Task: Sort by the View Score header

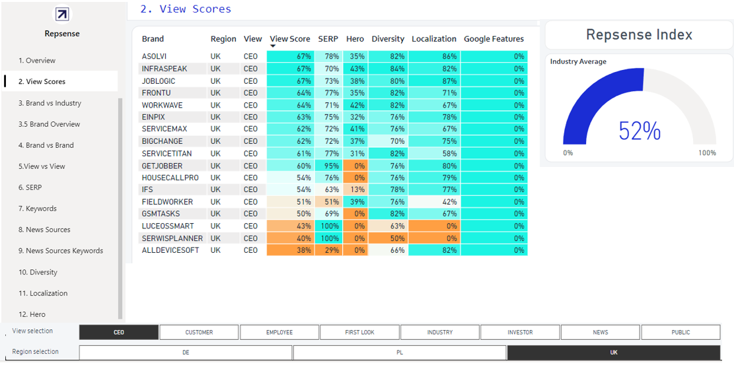Action: pos(290,39)
